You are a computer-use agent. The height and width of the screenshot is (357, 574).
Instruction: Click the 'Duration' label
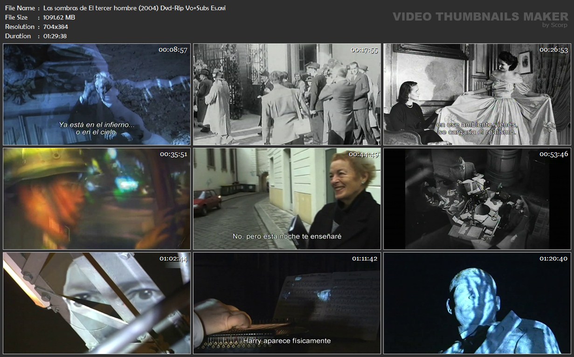click(18, 36)
